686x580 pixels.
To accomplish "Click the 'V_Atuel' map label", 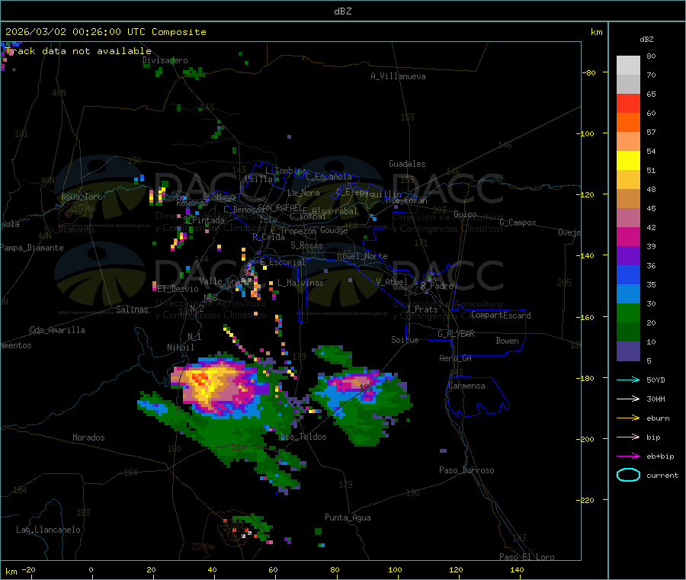I will pyautogui.click(x=392, y=282).
